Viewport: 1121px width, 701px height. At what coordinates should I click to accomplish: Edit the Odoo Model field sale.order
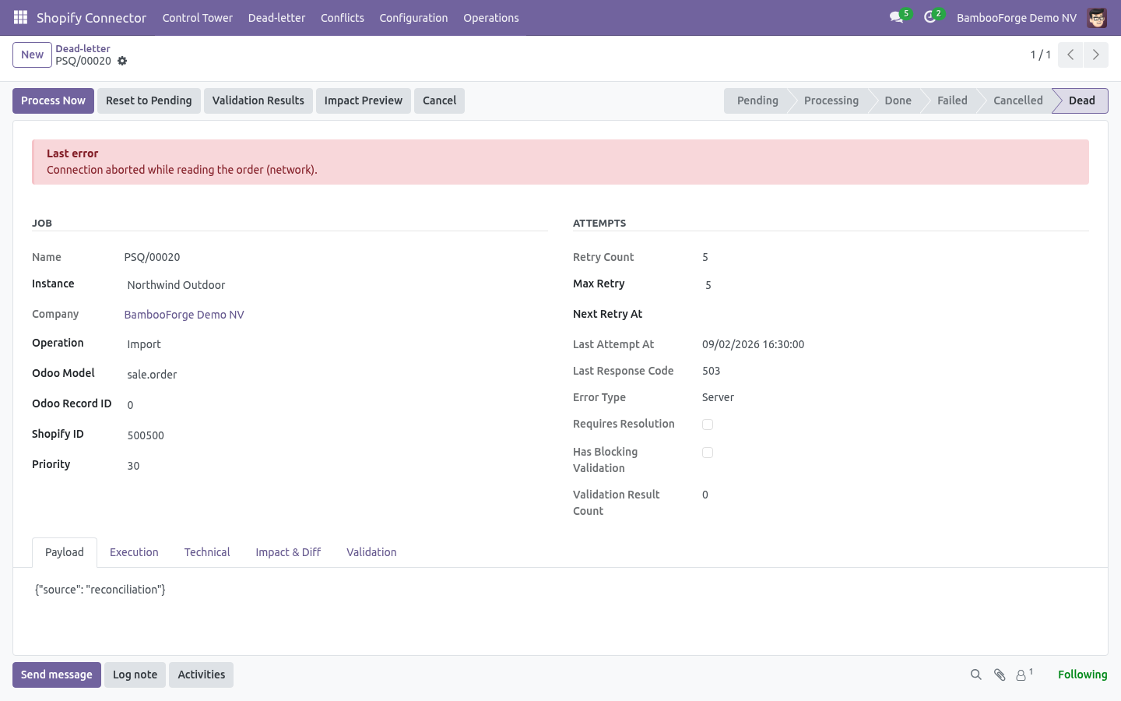[336, 375]
